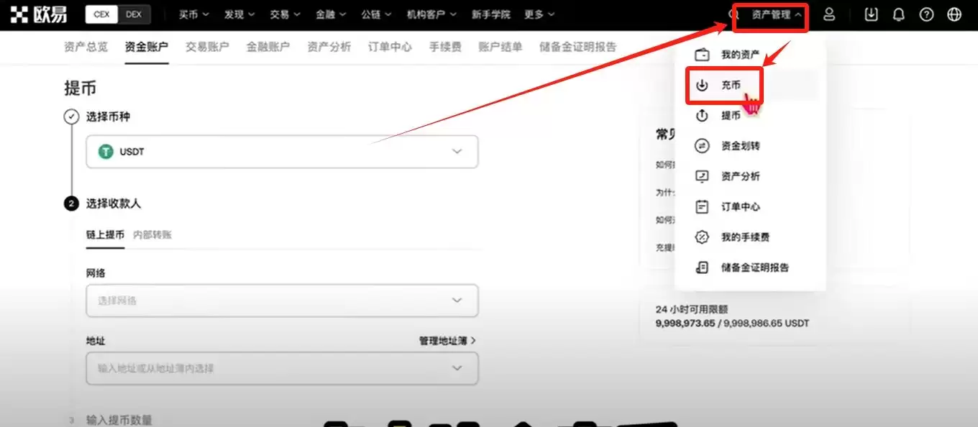The height and width of the screenshot is (427, 978).
Task: Click the download app icon
Action: tap(871, 14)
